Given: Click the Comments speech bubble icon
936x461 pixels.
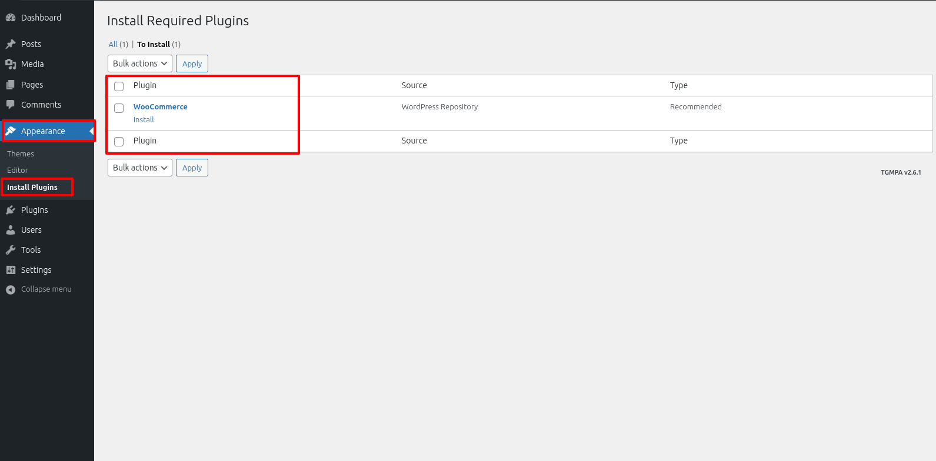Looking at the screenshot, I should point(11,105).
